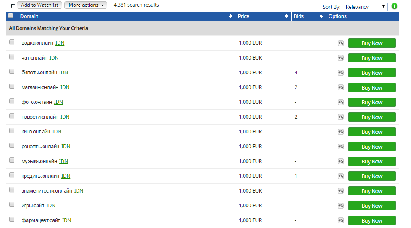Screen dimensions: 411x228
Task: Tick the checkbox for чат.онлайн
Action: [12, 57]
